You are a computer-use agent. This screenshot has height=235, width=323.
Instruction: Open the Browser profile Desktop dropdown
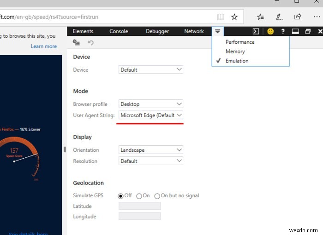tap(151, 104)
